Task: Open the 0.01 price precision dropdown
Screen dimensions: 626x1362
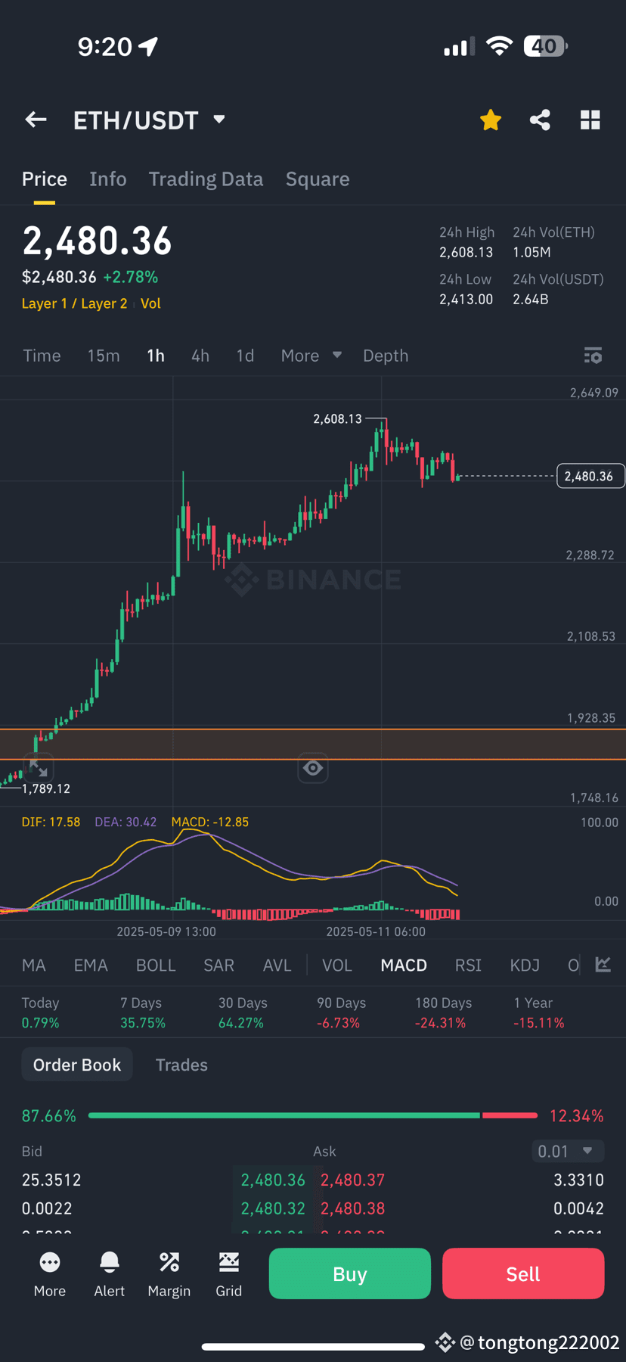Action: point(568,1151)
